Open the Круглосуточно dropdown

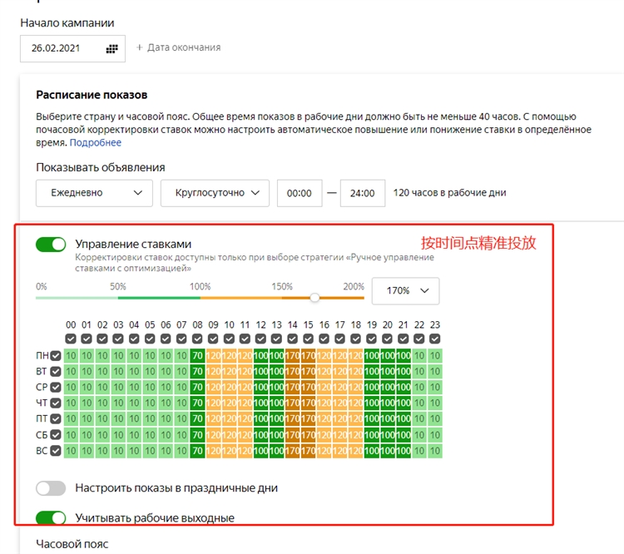click(215, 193)
